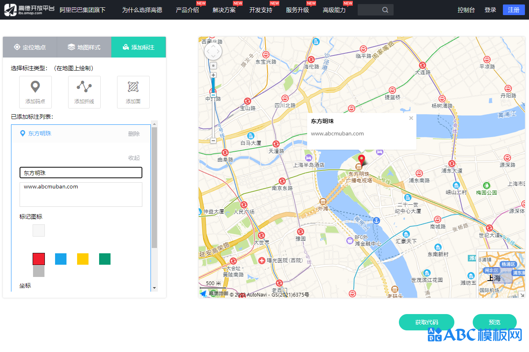Click the map reset dot button
Viewport: 529px width, 352px height.
[x=213, y=65]
